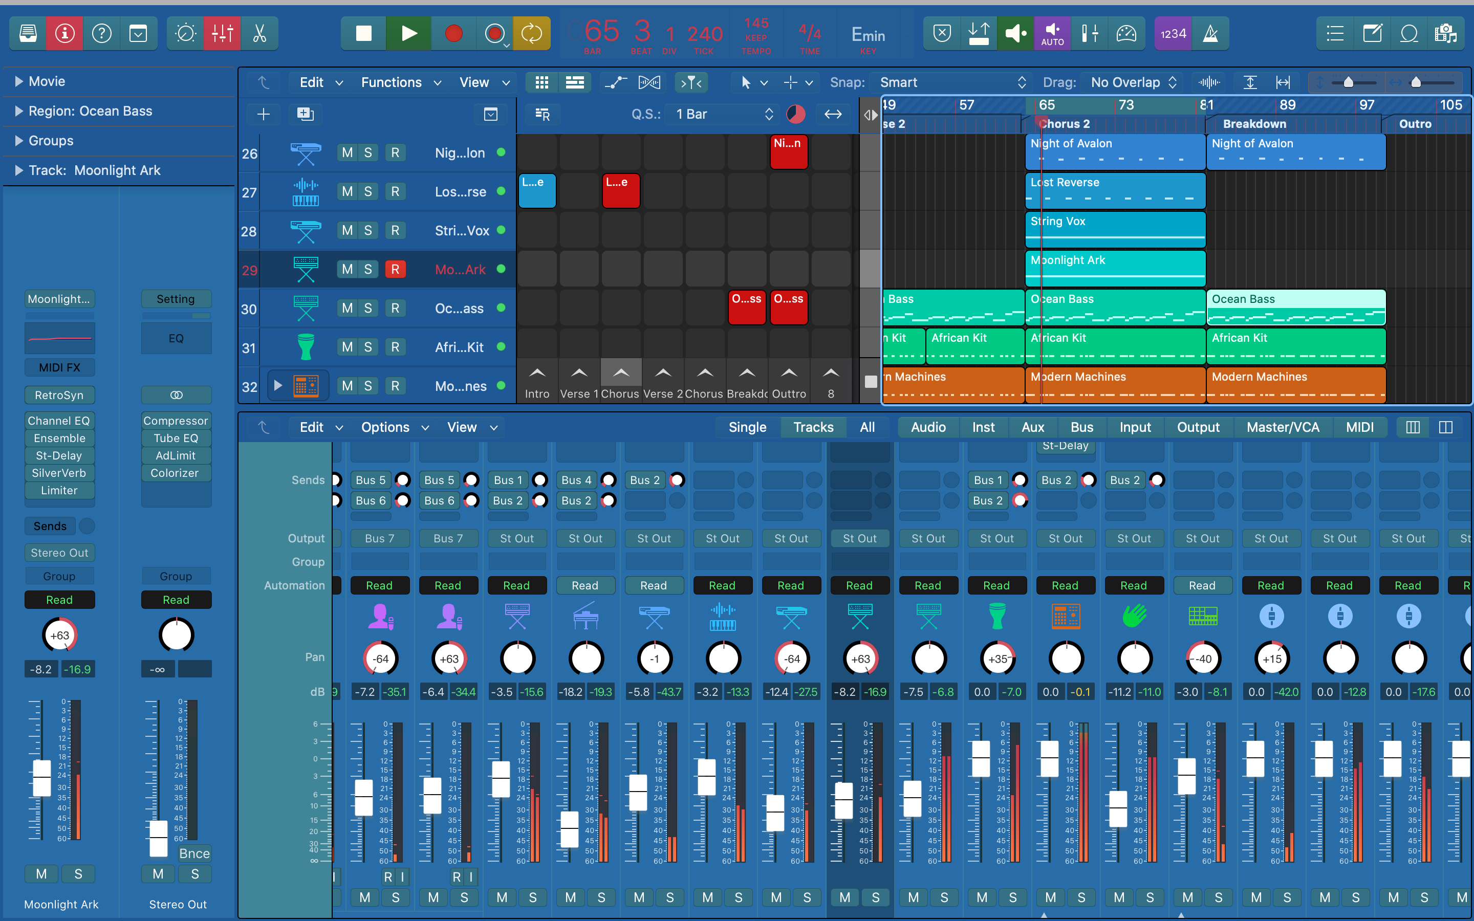
Task: Solo the String Vox track 28
Action: [368, 230]
